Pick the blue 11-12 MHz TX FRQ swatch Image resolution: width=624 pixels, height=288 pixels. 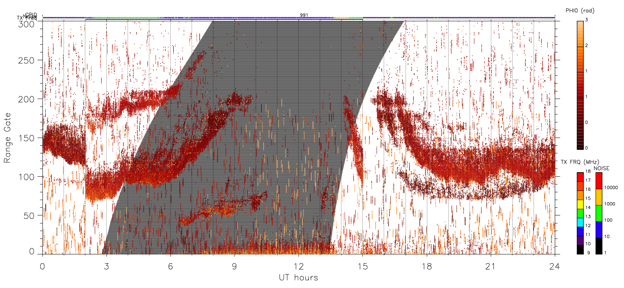tap(580, 231)
